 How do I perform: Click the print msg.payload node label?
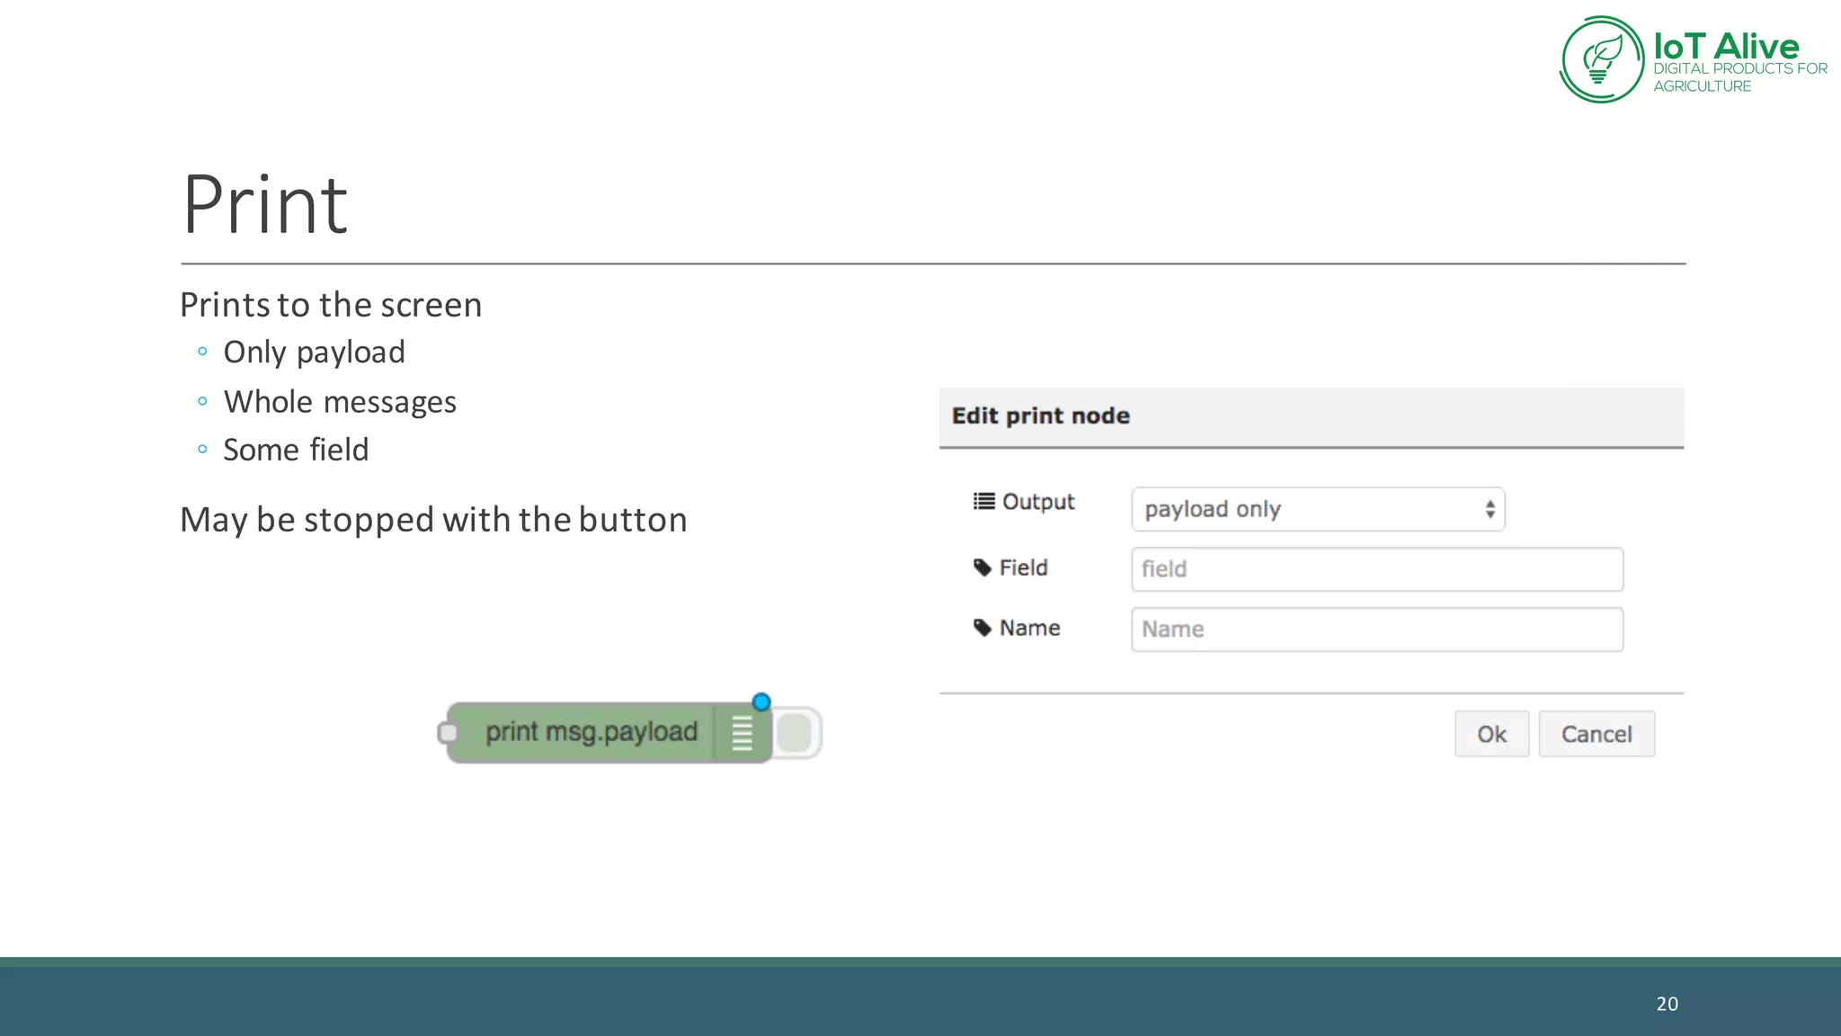(x=591, y=732)
